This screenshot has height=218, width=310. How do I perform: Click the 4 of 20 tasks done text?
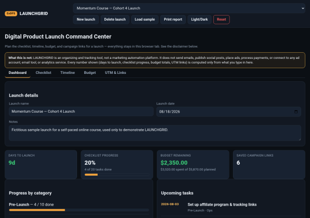point(98,169)
